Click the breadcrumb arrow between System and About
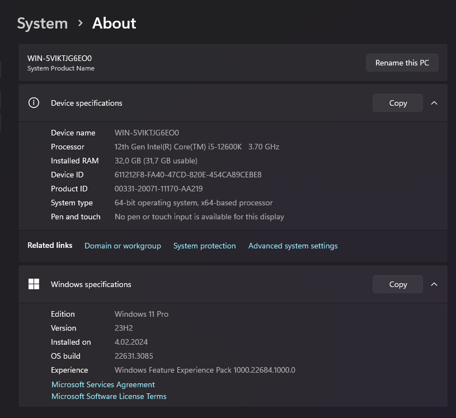 click(x=80, y=23)
